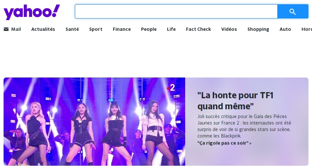Click the Mail envelope icon
Screen dimensions: 312x168
[6, 29]
